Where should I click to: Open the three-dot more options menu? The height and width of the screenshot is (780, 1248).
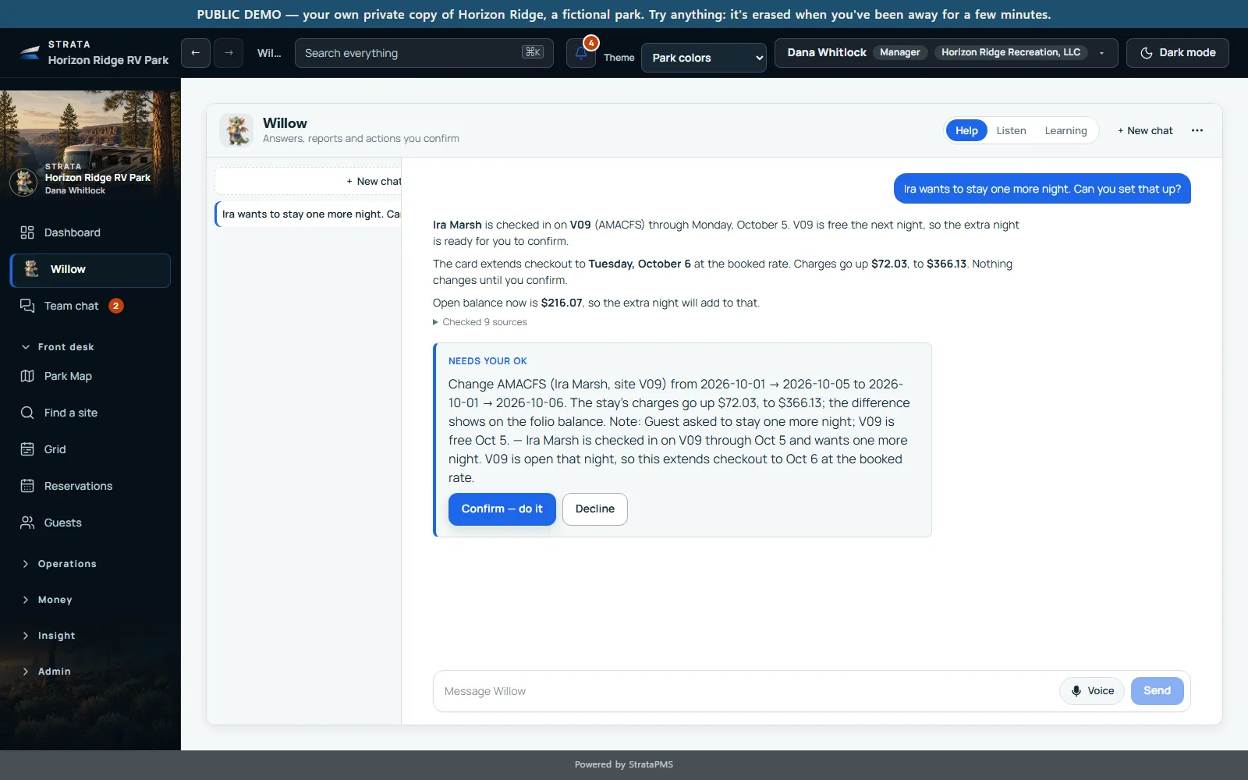1197,130
